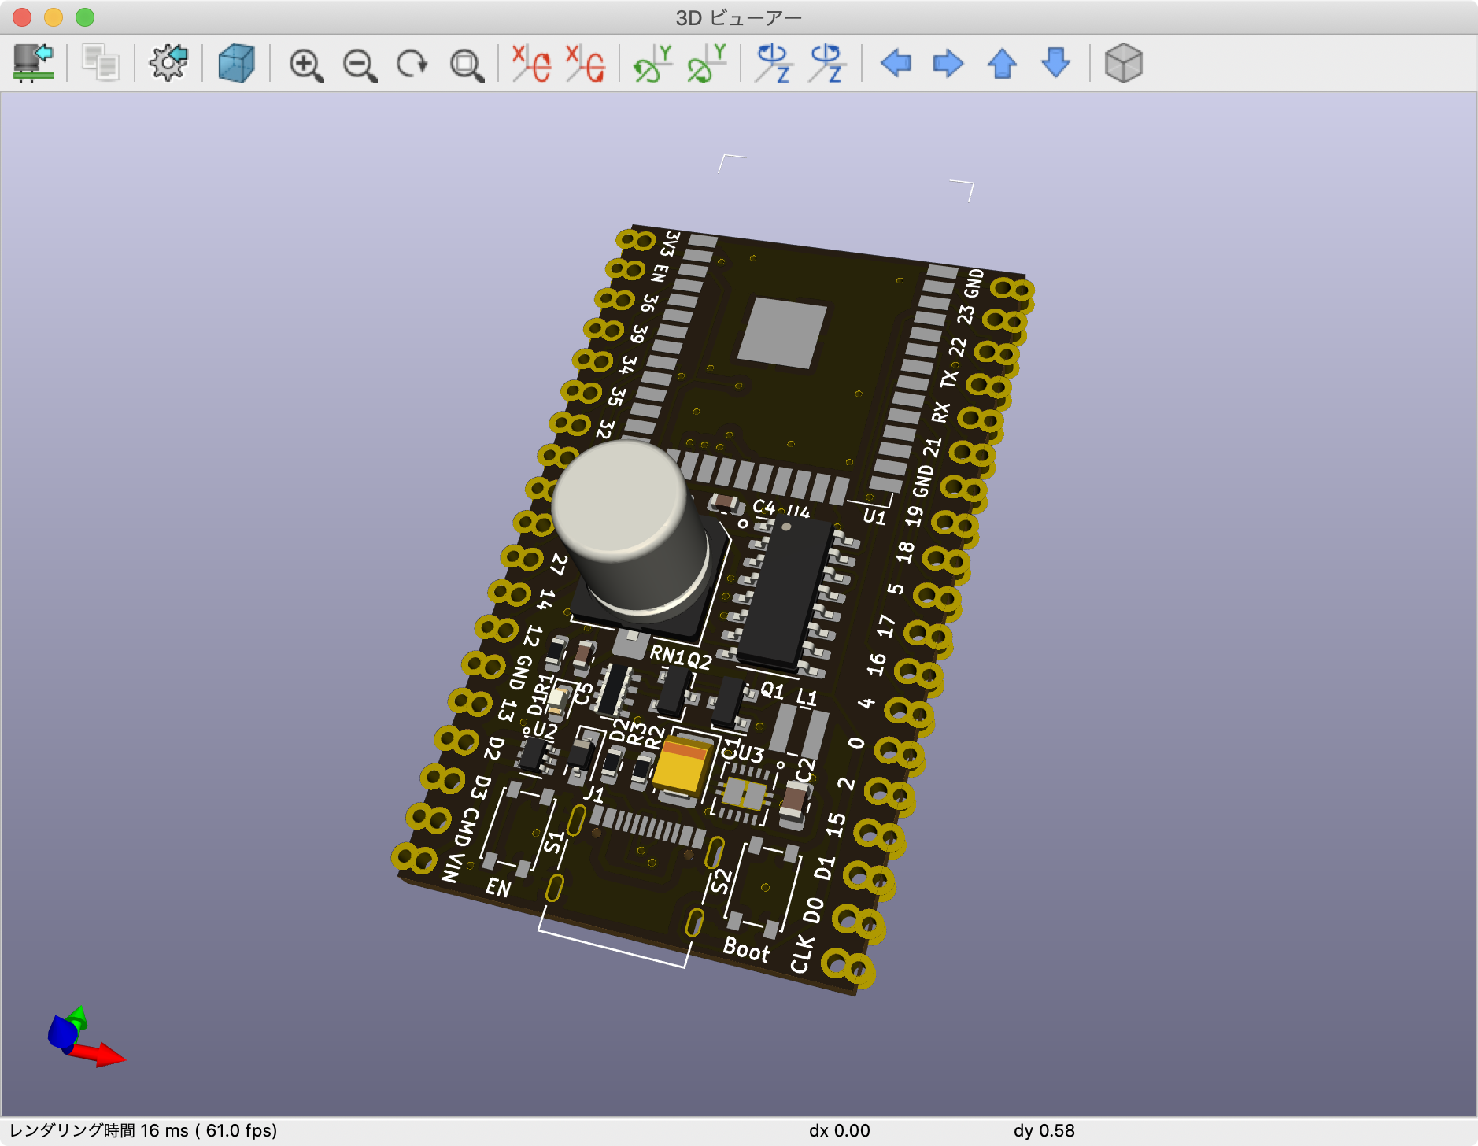
Task: Toggle orthographic projection with the gray cube
Action: point(1123,63)
